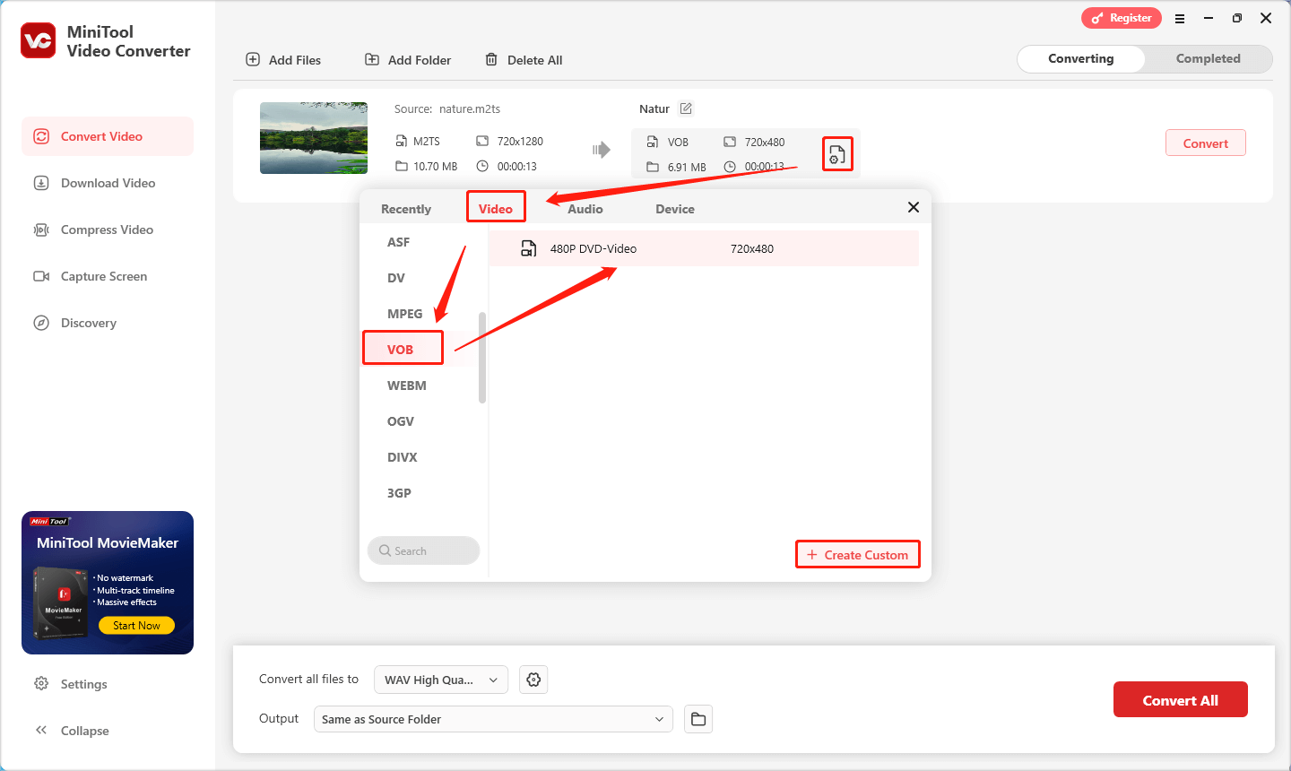Screen dimensions: 1291x771
Task: Click the format list scrollbar
Action: point(482,358)
